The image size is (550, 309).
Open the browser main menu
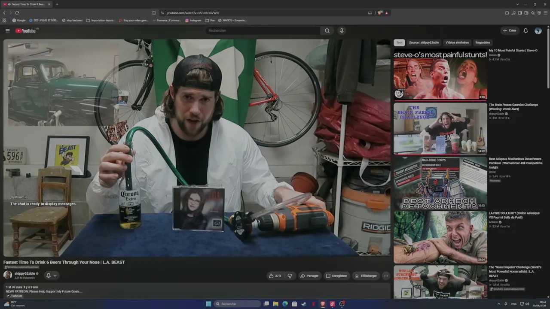[x=546, y=13]
